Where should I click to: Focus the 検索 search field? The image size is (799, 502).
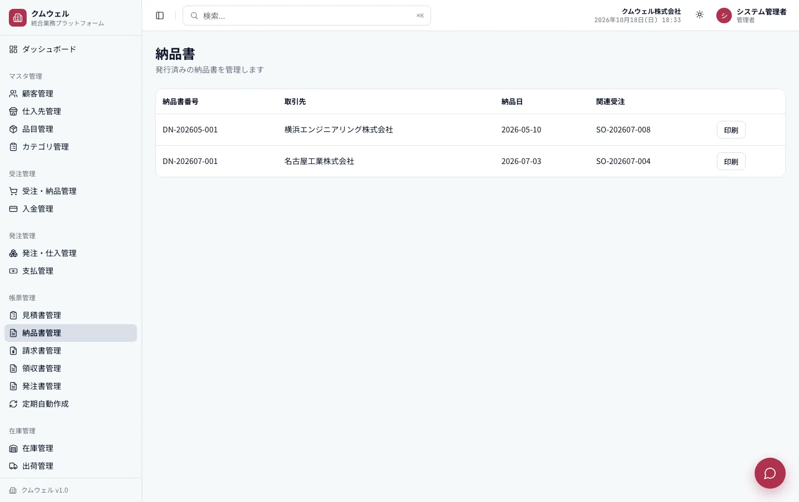point(307,16)
